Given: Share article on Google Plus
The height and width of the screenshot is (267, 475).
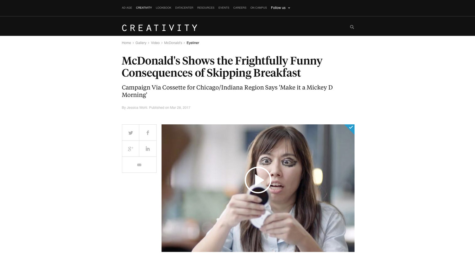Looking at the screenshot, I should coord(130,149).
